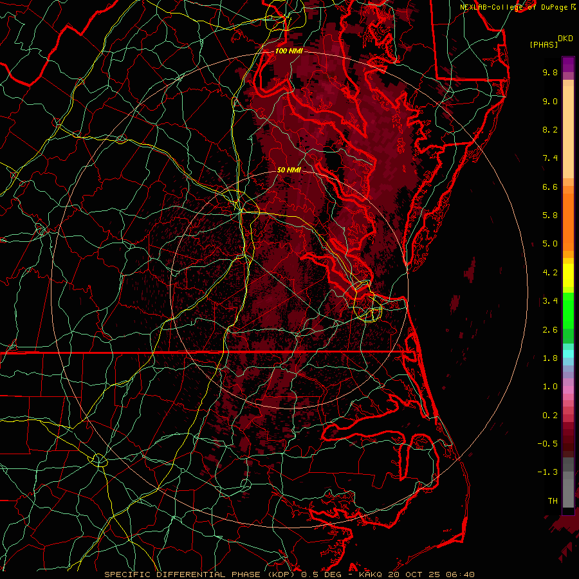Click "0.5 DEG" elevation in the caption
579x579 pixels.
(321, 574)
